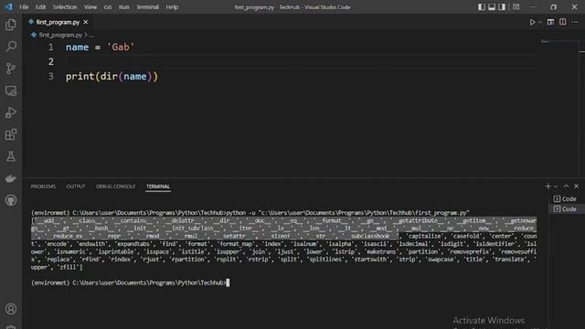Open the launch profile dropdown beside plus
Screen dimensions: 585x329
pyautogui.click(x=556, y=186)
